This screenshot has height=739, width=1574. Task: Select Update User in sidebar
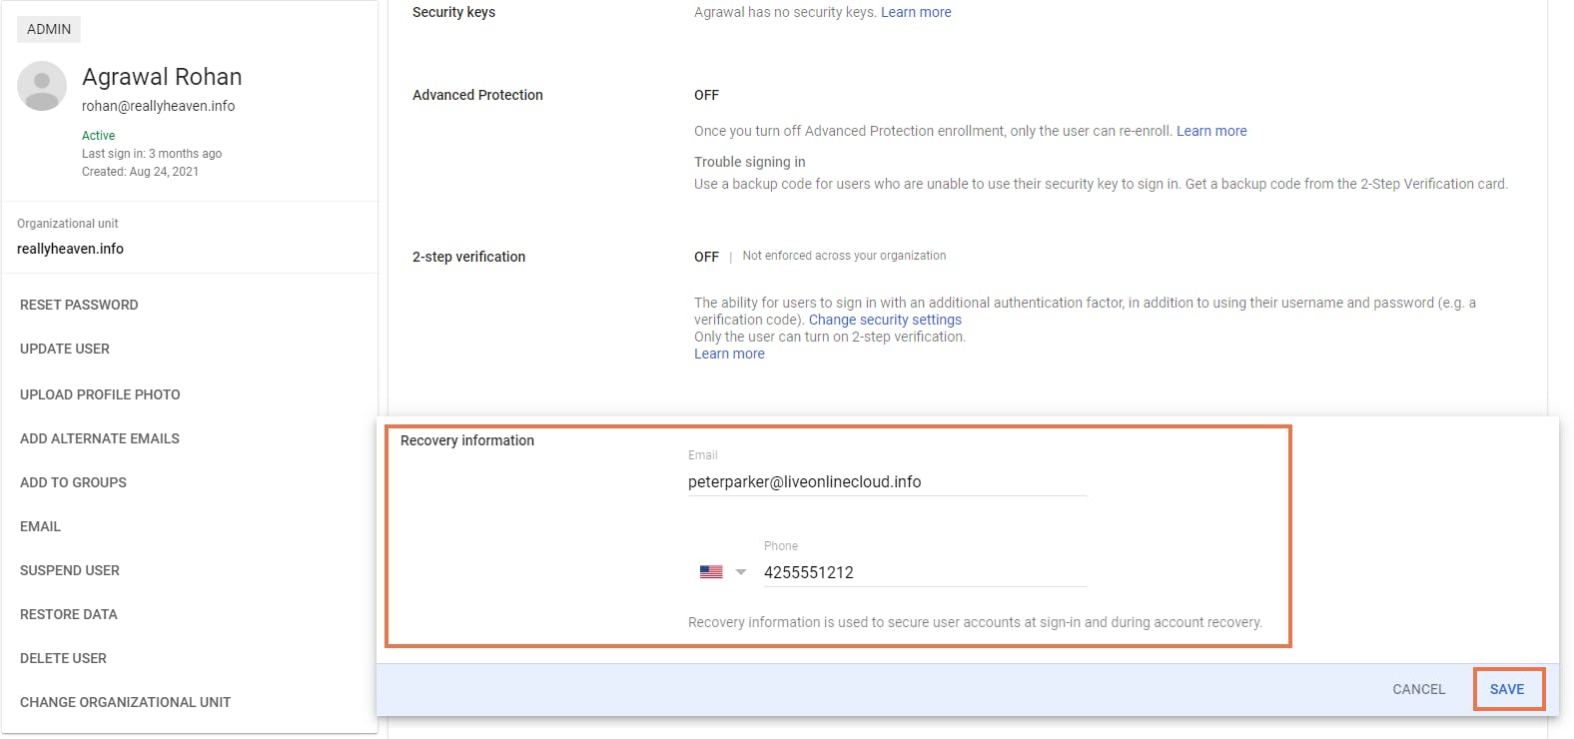pyautogui.click(x=65, y=349)
